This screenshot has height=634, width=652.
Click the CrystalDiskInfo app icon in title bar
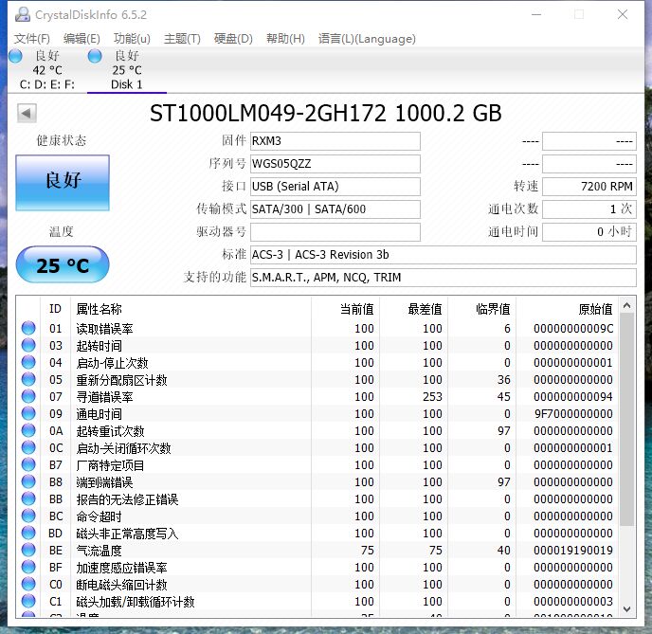23,14
